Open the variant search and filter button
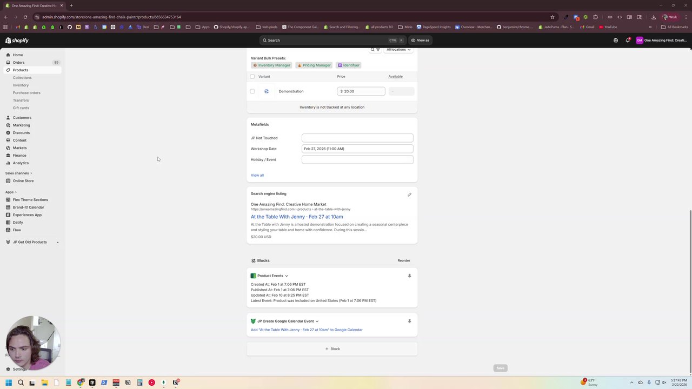Image resolution: width=692 pixels, height=389 pixels. coord(375,50)
